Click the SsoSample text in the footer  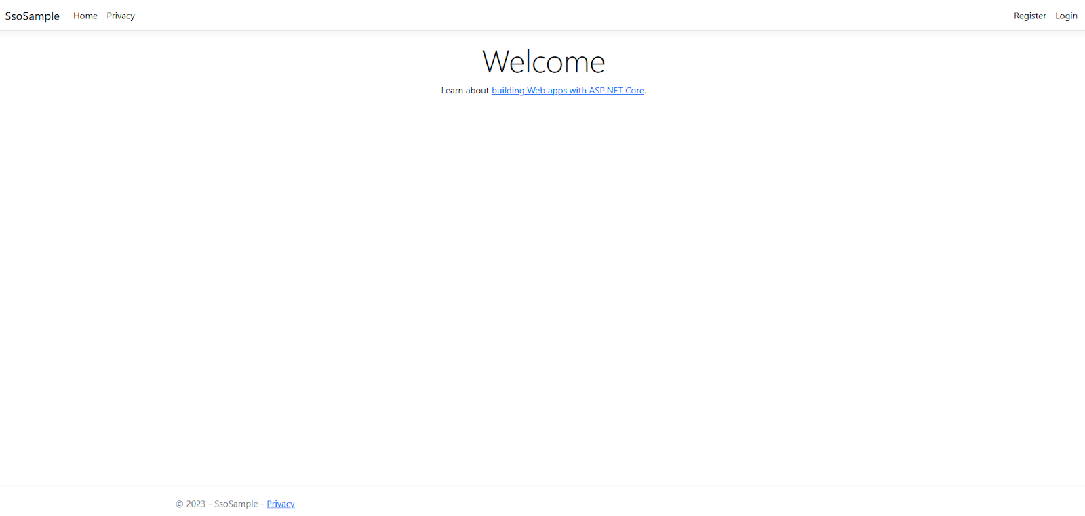point(236,504)
